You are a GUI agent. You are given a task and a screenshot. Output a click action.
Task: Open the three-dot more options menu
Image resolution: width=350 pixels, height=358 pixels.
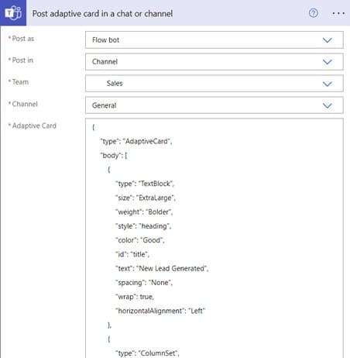click(338, 13)
